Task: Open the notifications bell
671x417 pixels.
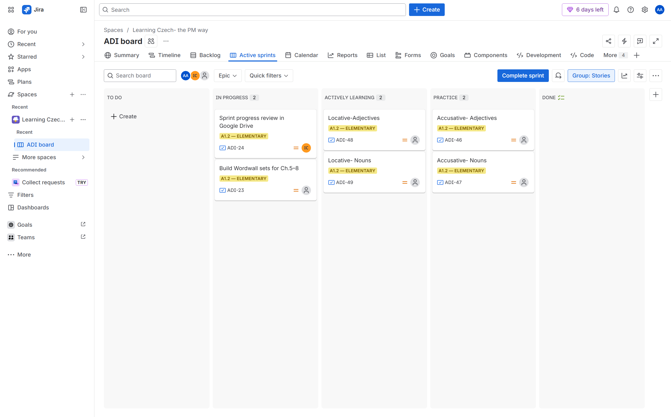Action: 616,10
